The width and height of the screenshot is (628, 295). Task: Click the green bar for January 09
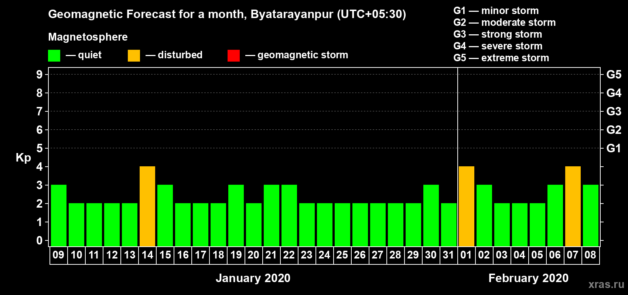click(x=59, y=216)
